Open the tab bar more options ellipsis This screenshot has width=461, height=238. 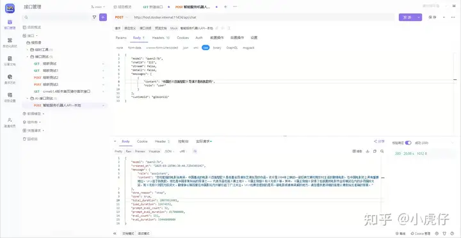[x=235, y=7]
